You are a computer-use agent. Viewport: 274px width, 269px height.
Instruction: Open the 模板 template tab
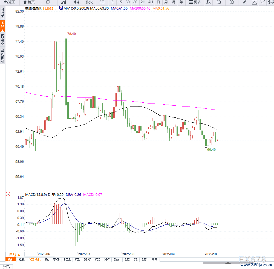coord(22,259)
